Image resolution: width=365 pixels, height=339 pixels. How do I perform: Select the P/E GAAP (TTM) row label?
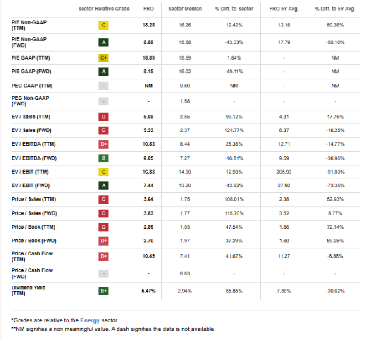[x=31, y=58]
